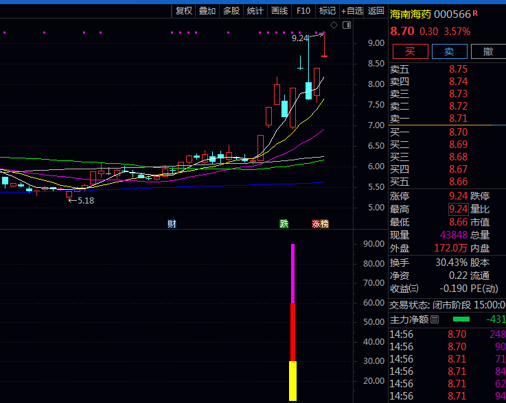Open the 复权 price adjustment menu
The image size is (506, 403).
184,10
